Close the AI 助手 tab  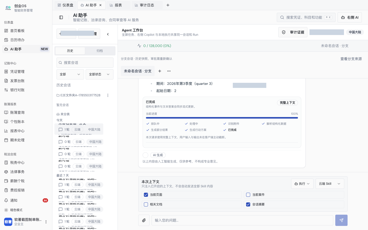click(x=100, y=5)
